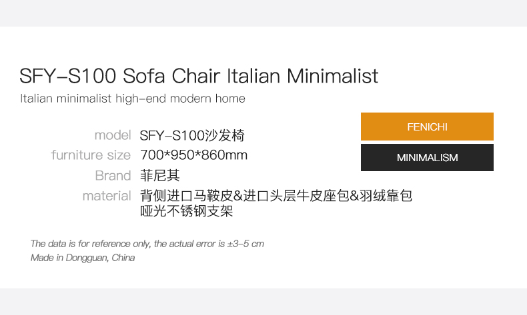
Task: Select the material line 哑光不锈钢支架
Action: coord(186,211)
